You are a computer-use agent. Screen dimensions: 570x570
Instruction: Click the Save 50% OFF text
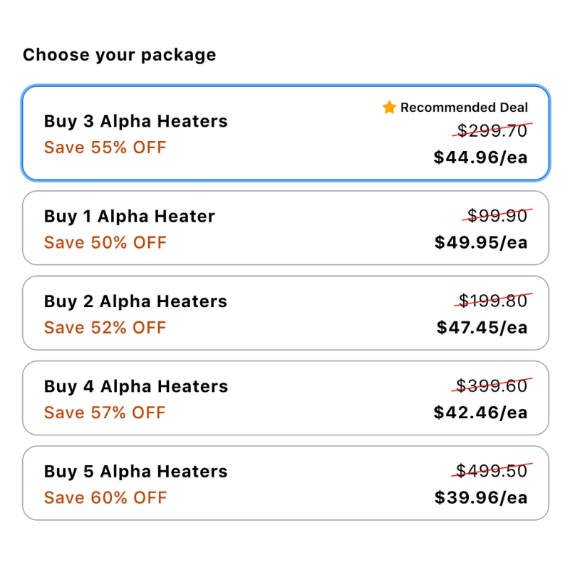(x=105, y=242)
